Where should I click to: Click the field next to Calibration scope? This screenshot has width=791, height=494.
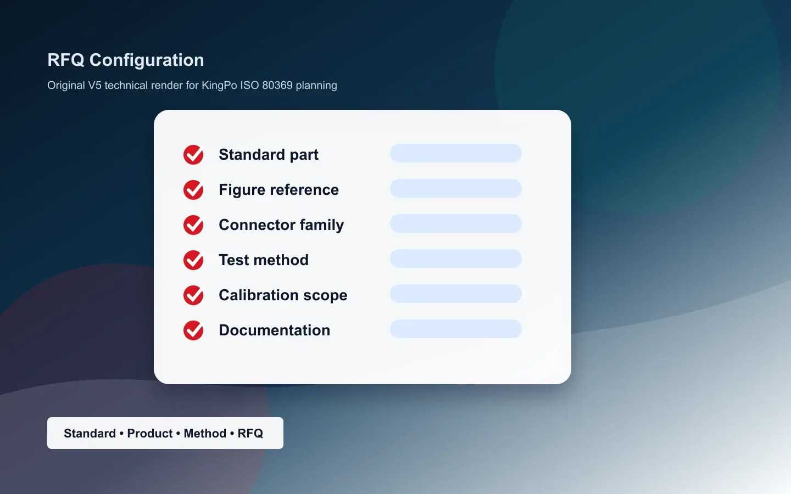(456, 294)
